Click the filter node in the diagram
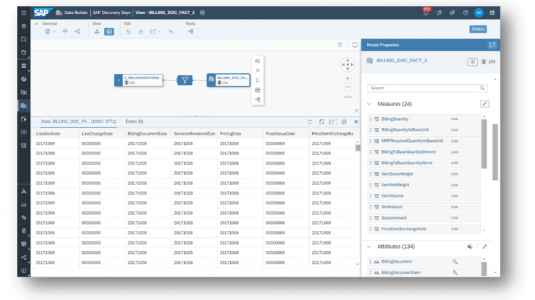 click(x=185, y=80)
